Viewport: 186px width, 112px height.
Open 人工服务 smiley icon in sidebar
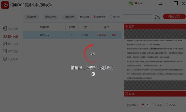[x=5, y=59]
